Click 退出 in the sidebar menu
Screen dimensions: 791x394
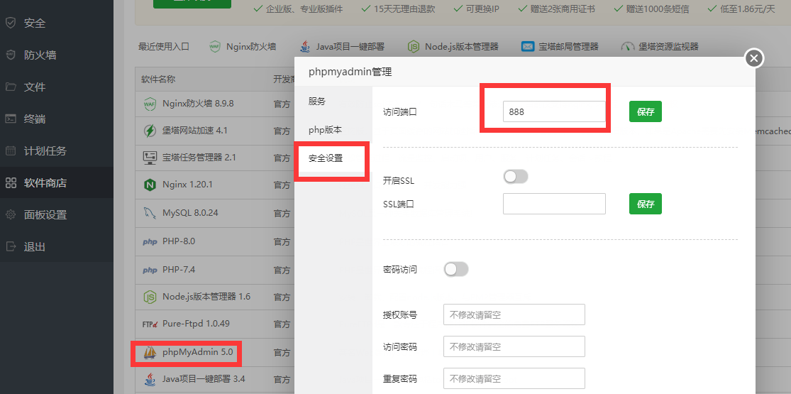35,246
